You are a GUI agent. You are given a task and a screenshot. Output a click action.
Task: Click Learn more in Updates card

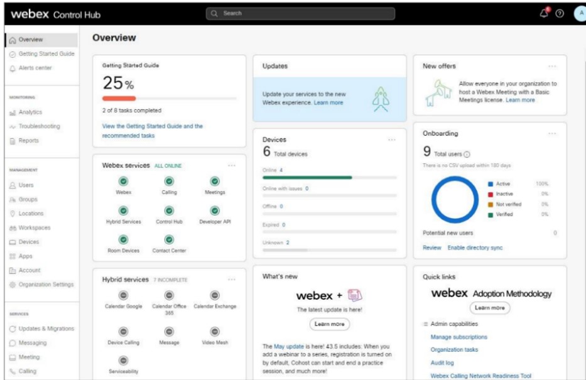pyautogui.click(x=328, y=102)
